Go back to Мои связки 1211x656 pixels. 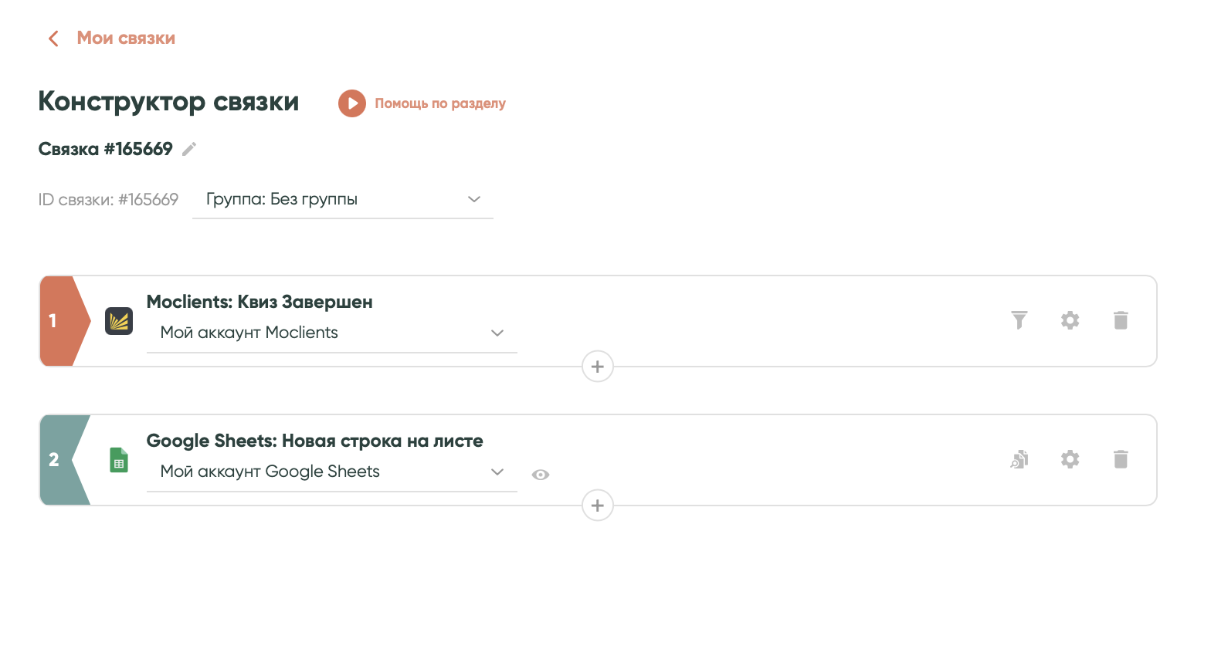(x=112, y=39)
